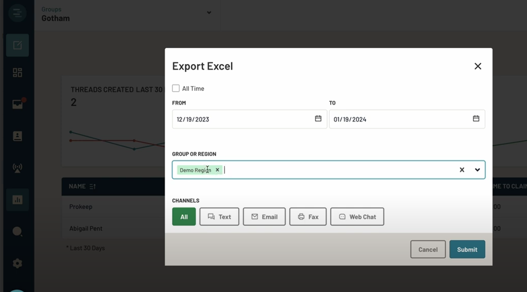Enable the All Time checkbox
The height and width of the screenshot is (292, 527).
[176, 88]
